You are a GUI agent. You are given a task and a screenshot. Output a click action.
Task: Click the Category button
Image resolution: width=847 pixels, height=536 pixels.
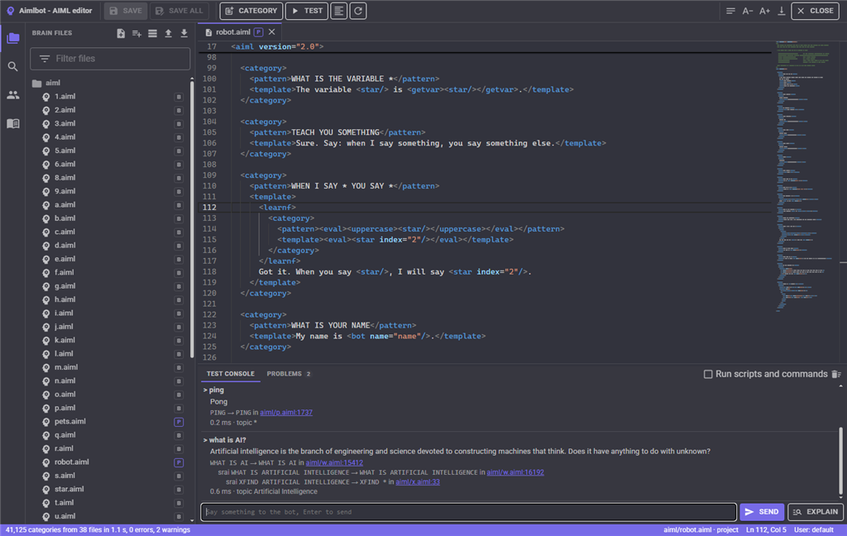[251, 11]
